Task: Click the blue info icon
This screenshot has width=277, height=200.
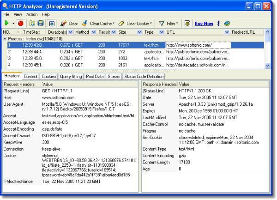Action: coord(218,23)
